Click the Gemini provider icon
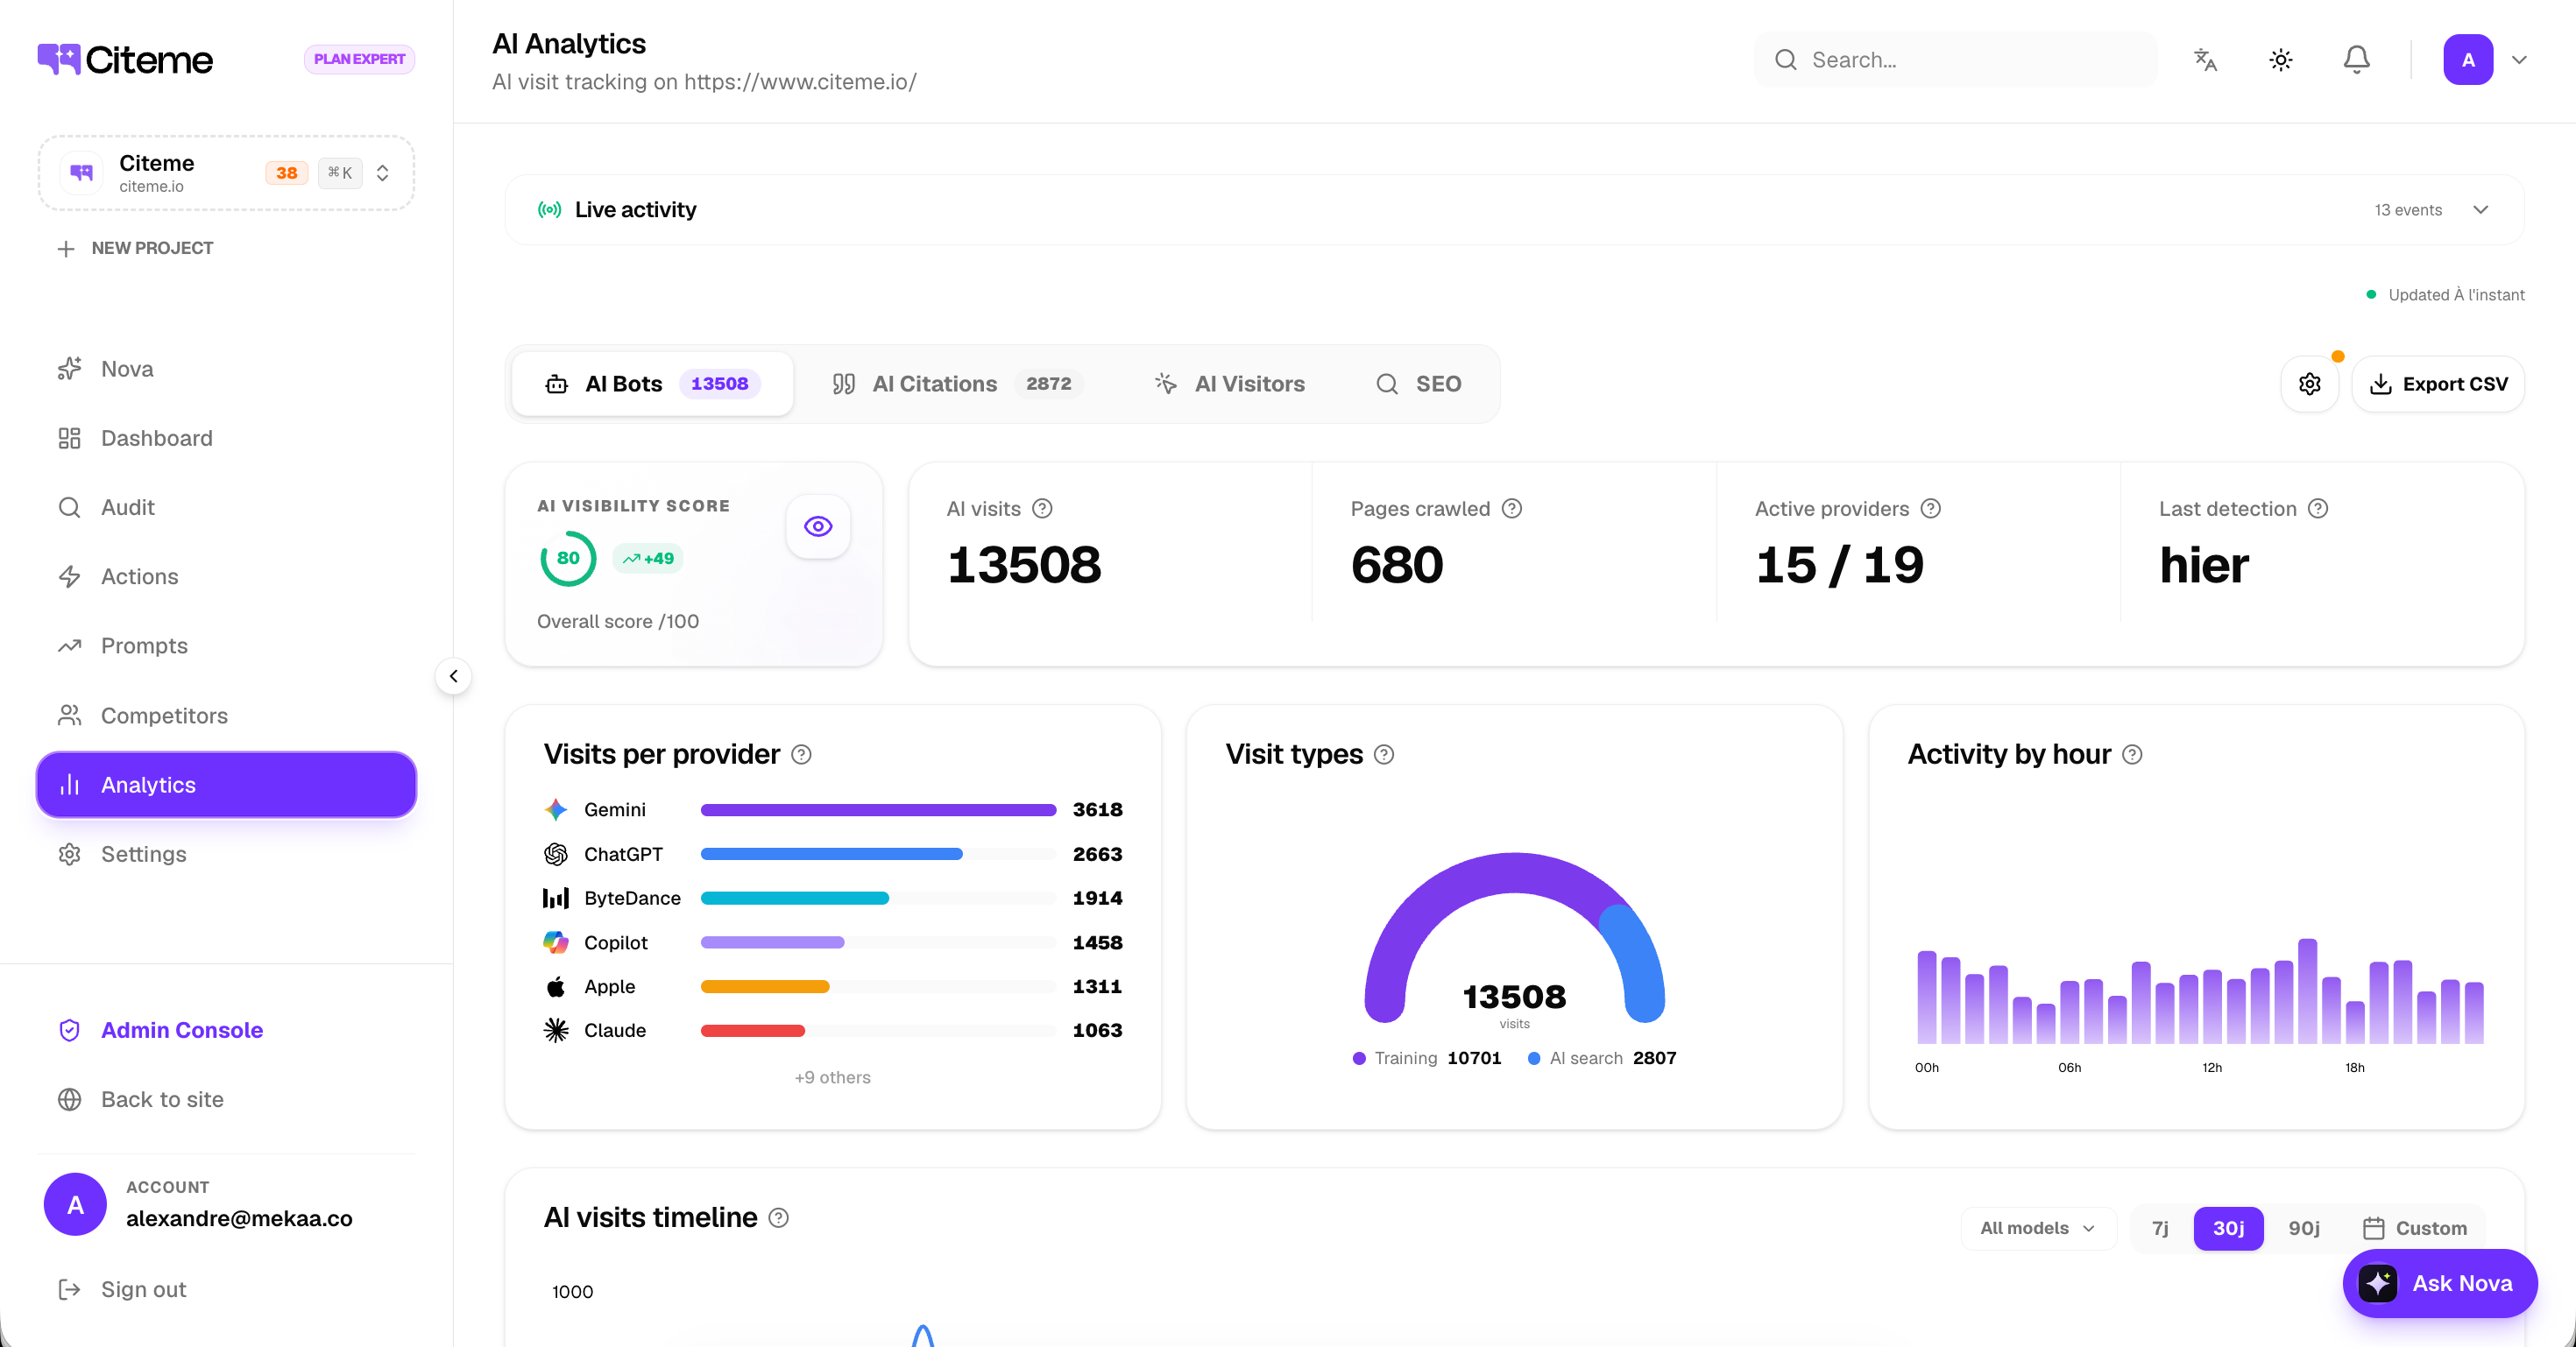This screenshot has width=2576, height=1347. click(x=556, y=809)
